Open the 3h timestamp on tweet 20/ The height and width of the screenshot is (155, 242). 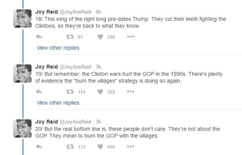pyautogui.click(x=98, y=122)
